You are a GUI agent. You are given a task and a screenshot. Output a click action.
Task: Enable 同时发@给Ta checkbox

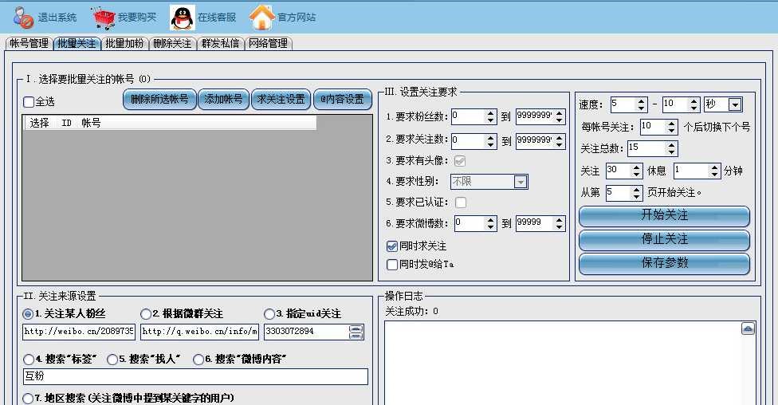(x=392, y=265)
